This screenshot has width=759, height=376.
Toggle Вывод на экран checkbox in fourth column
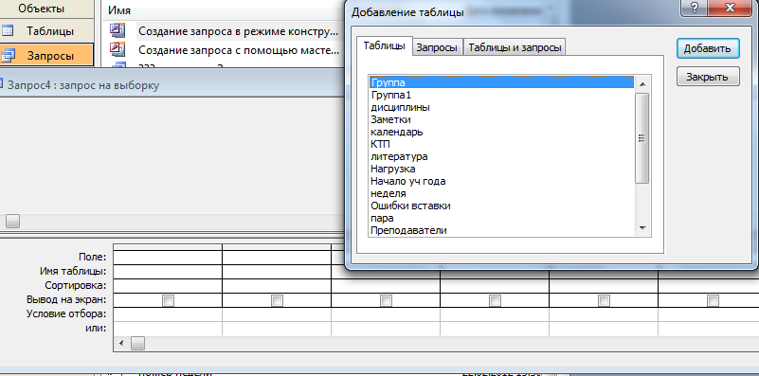point(495,301)
